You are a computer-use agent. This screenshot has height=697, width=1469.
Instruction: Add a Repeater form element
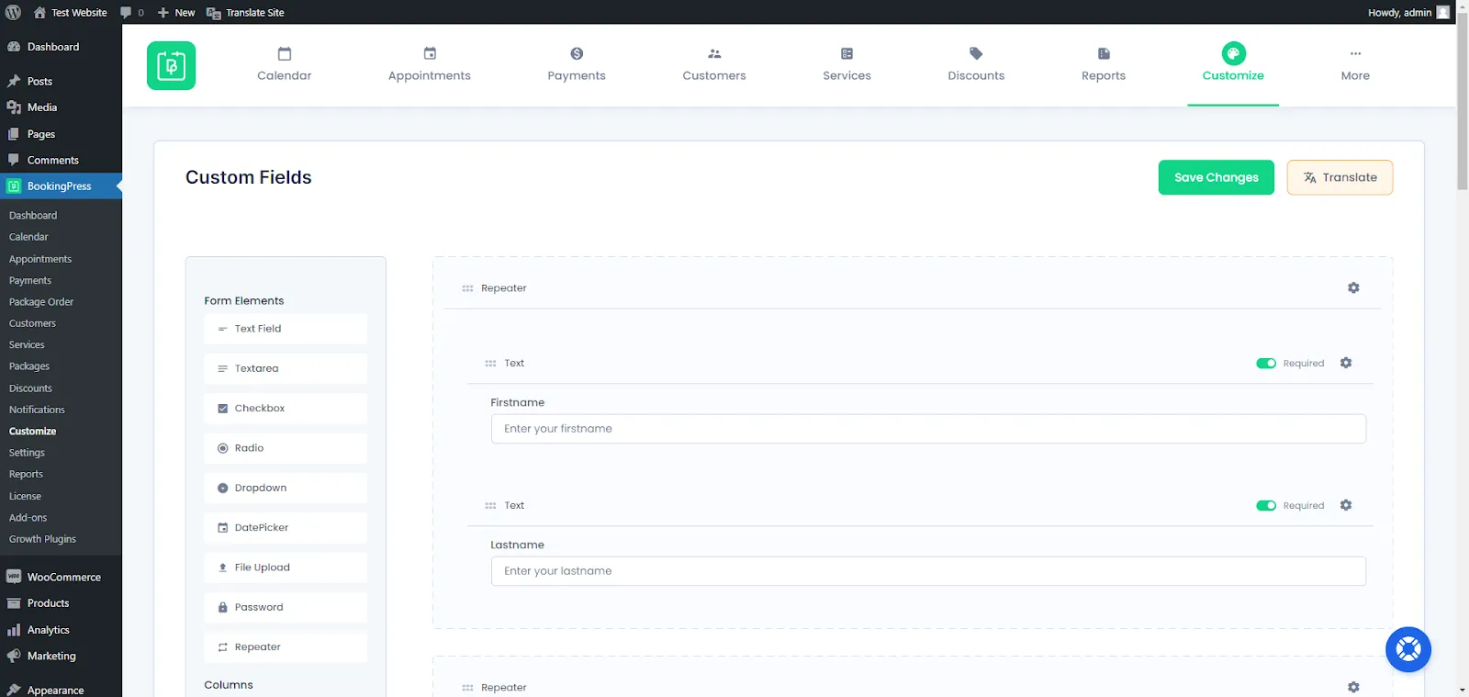[286, 647]
